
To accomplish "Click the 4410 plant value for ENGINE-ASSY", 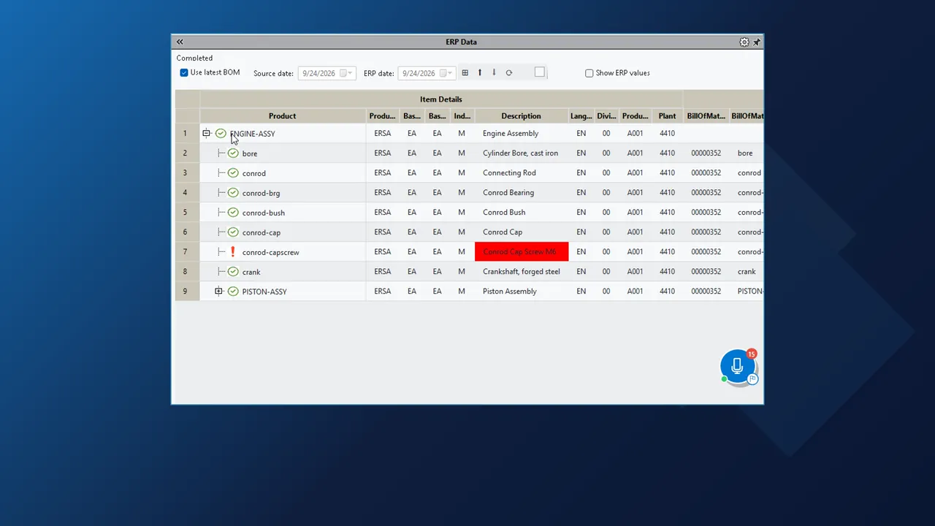I will coord(667,134).
